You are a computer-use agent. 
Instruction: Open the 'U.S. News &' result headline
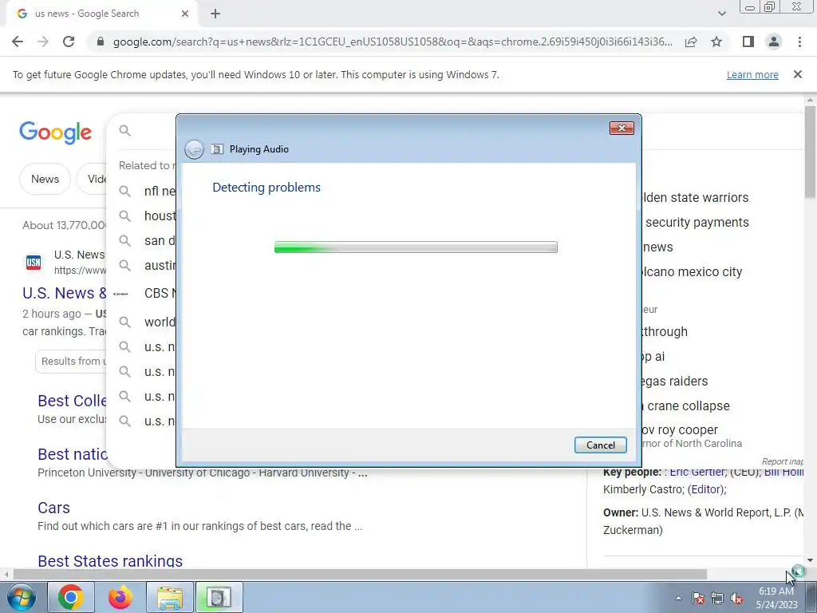64,293
